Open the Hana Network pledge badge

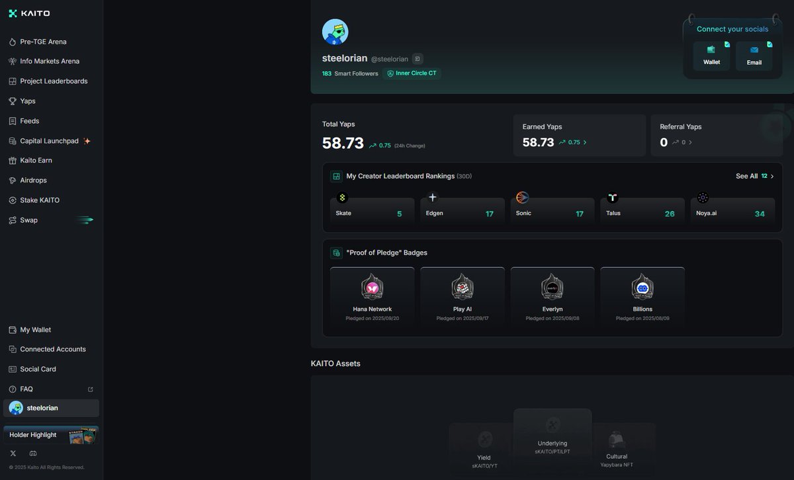pos(372,297)
